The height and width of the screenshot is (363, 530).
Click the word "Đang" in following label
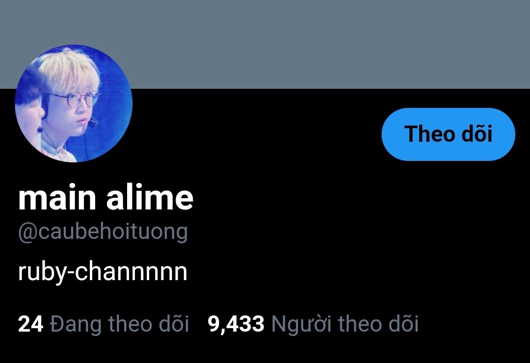76,324
